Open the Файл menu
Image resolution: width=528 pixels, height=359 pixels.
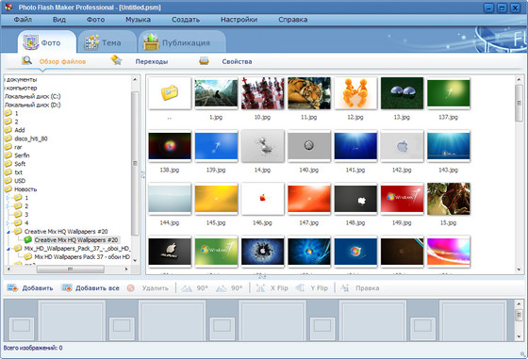[x=23, y=20]
